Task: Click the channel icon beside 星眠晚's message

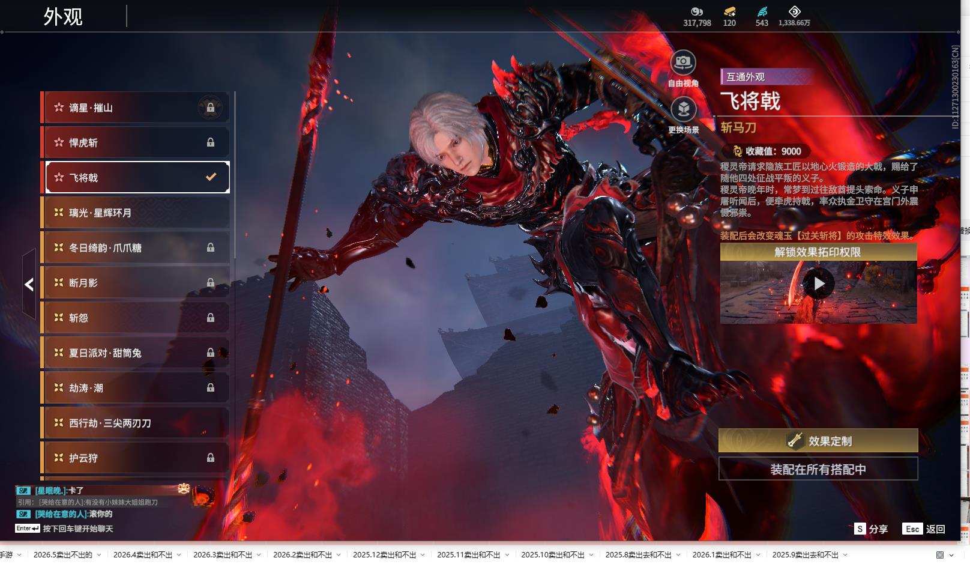Action: (x=23, y=491)
